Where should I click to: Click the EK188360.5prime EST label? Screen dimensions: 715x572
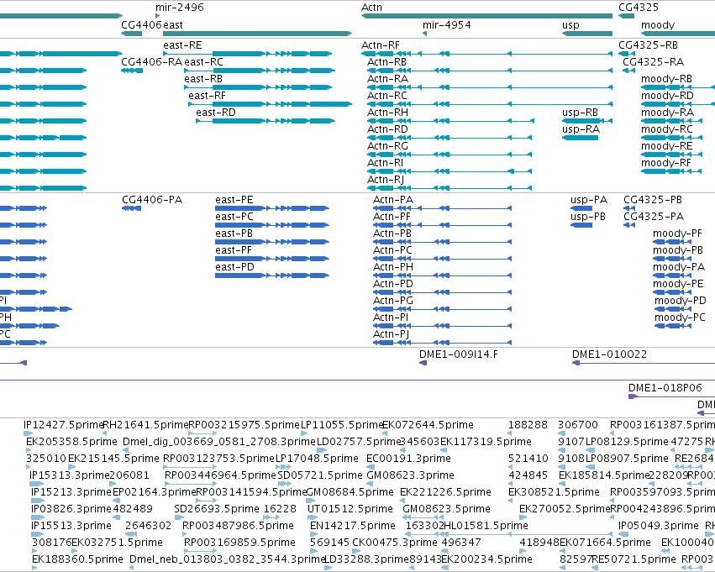(77, 559)
